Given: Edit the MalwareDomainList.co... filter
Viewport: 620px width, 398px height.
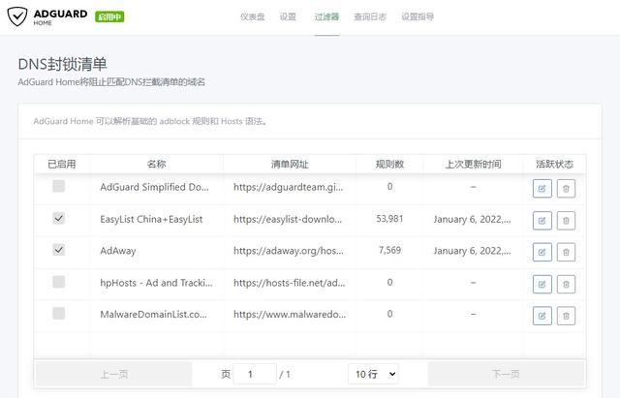Looking at the screenshot, I should (x=542, y=316).
